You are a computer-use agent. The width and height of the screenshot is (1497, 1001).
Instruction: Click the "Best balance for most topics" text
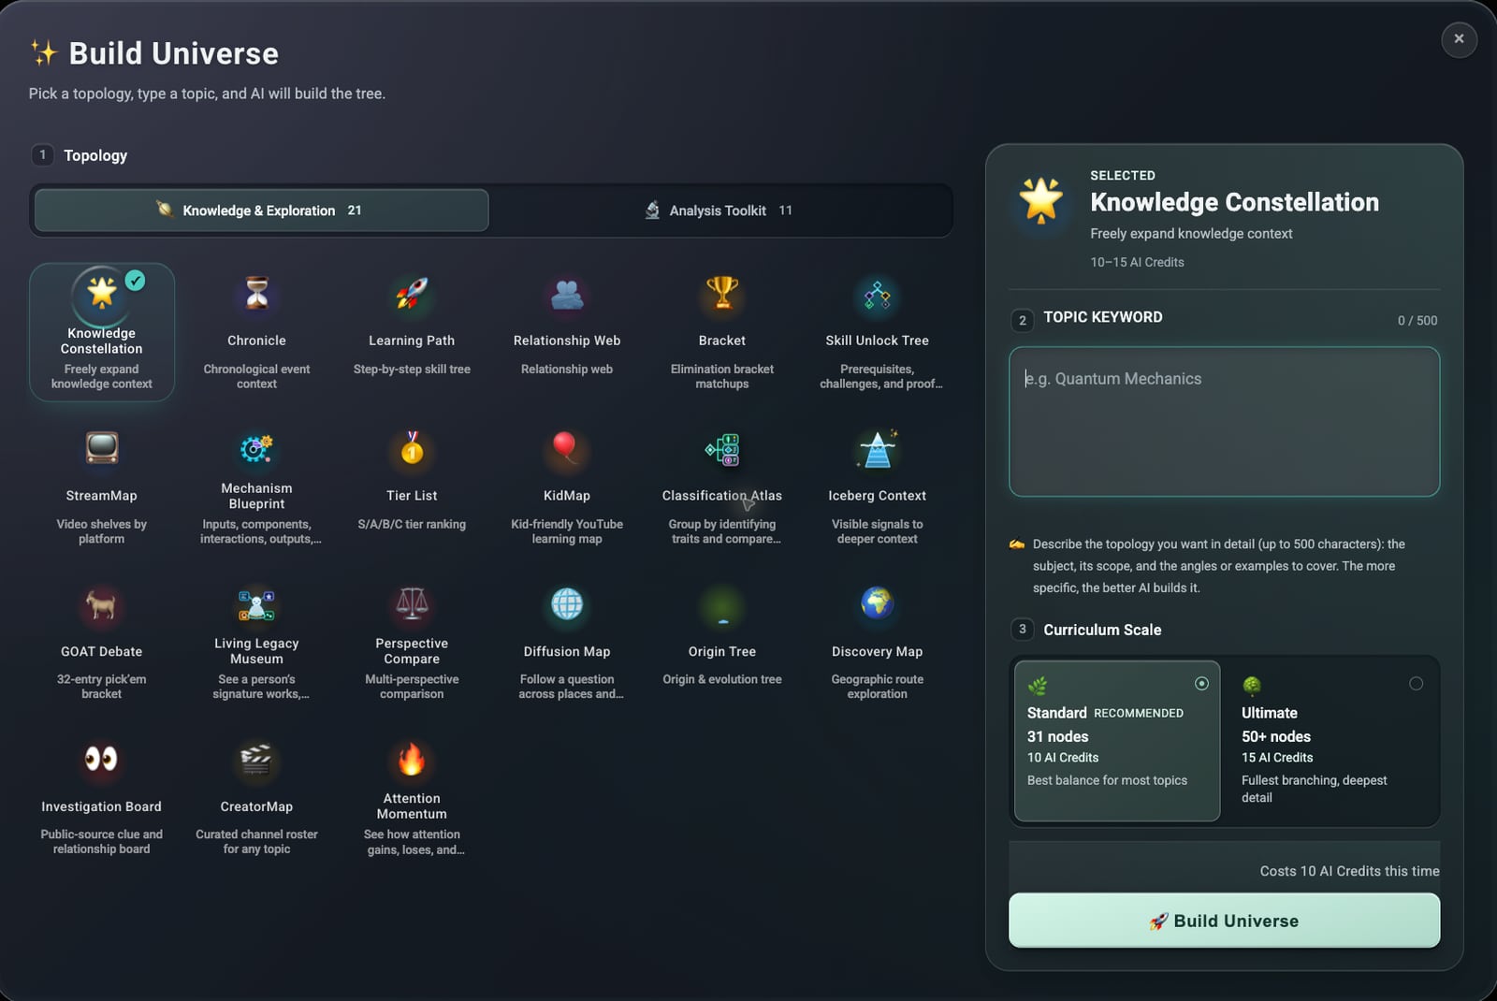pyautogui.click(x=1107, y=780)
